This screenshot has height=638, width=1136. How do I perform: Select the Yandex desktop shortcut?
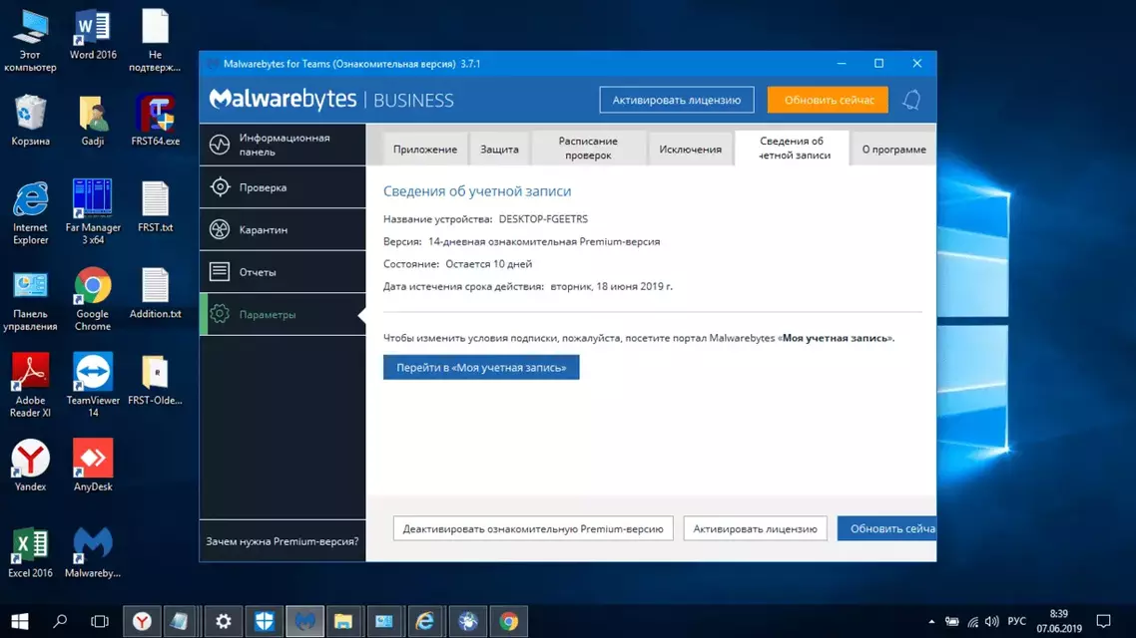(30, 466)
